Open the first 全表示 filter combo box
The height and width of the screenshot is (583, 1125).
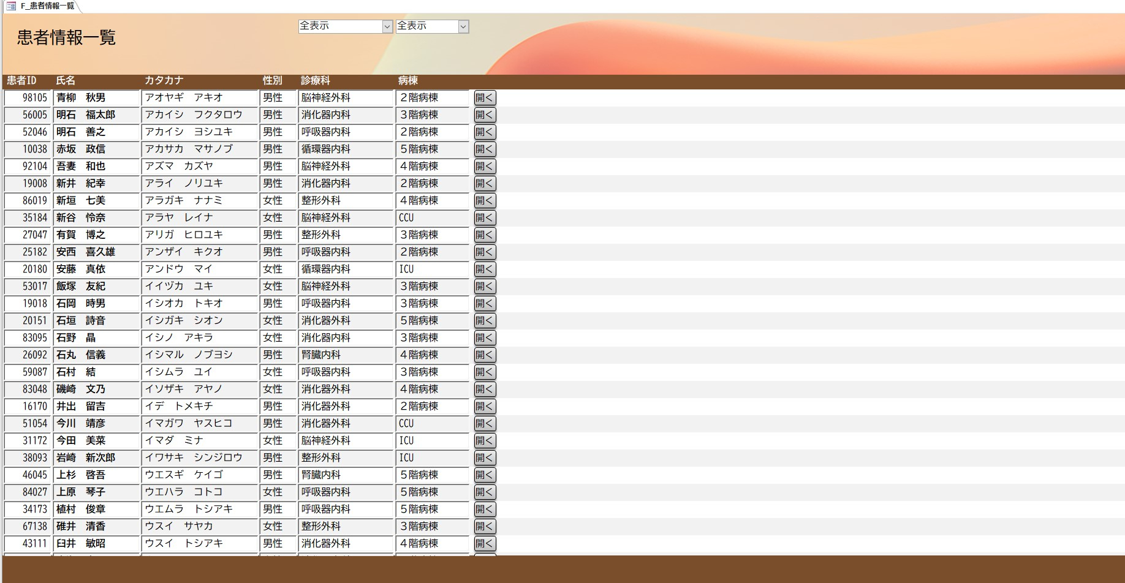click(x=345, y=26)
